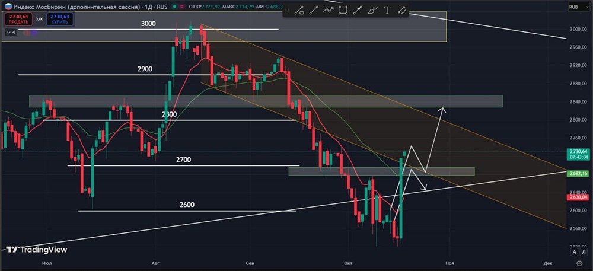The width and height of the screenshot is (593, 271).
Task: Click the 2700 level text label
Action: 183,160
